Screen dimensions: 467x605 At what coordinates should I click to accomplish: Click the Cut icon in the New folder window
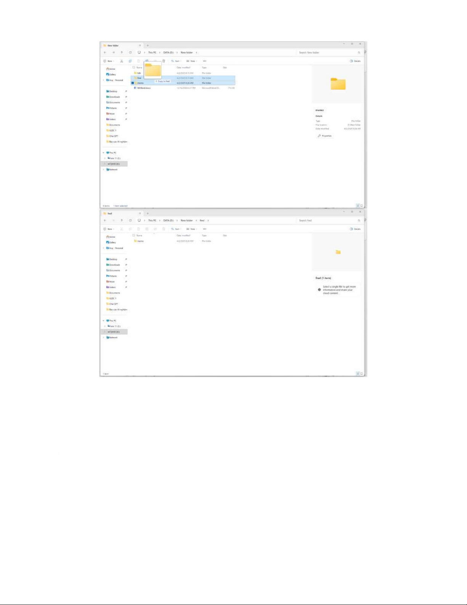(122, 61)
